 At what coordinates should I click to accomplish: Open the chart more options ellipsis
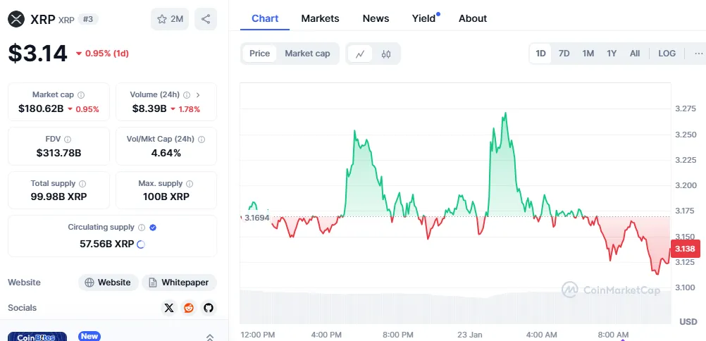point(698,54)
